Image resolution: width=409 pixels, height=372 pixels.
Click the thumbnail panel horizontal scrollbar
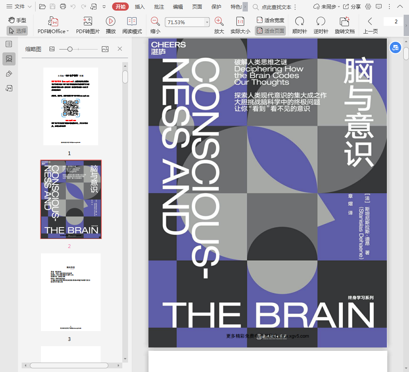pos(69,365)
